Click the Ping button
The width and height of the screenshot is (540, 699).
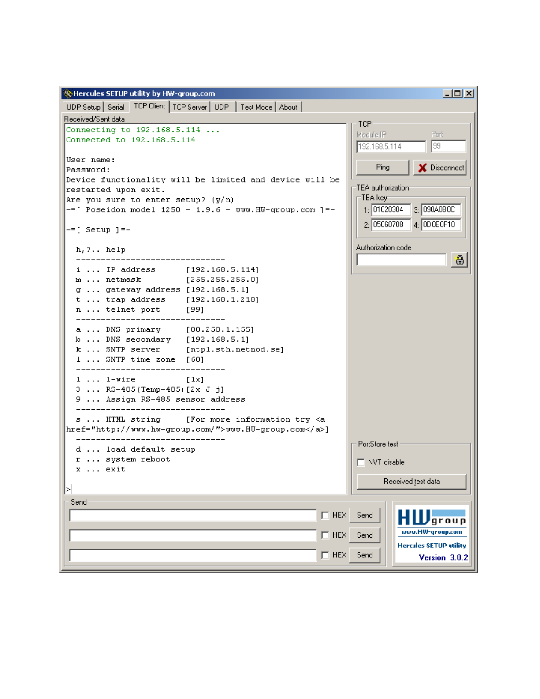pos(383,168)
